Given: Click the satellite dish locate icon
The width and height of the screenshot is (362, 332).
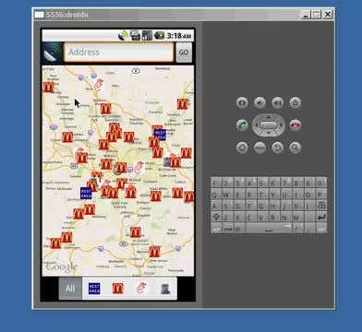Looking at the screenshot, I should 53,53.
